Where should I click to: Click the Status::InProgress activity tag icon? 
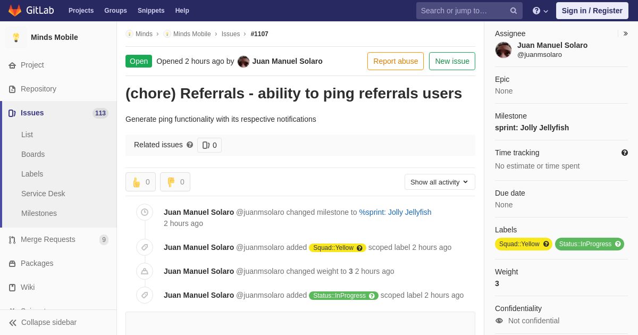145,295
